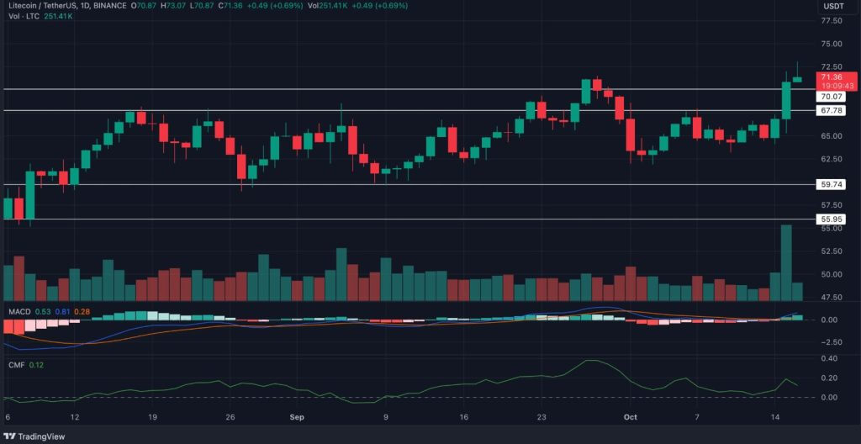Click the 19:09:43 bar countdown timer
Screen dimensions: 861x444
837,87
